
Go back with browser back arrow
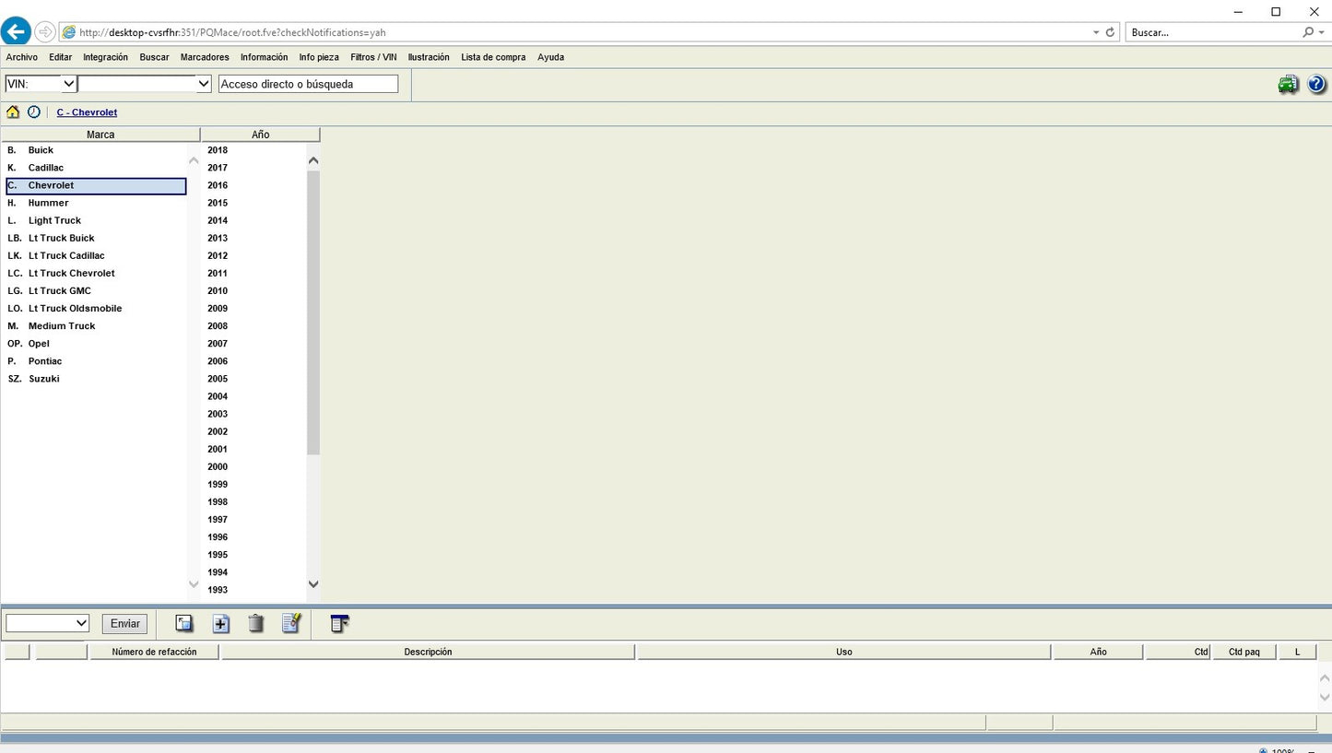(16, 32)
